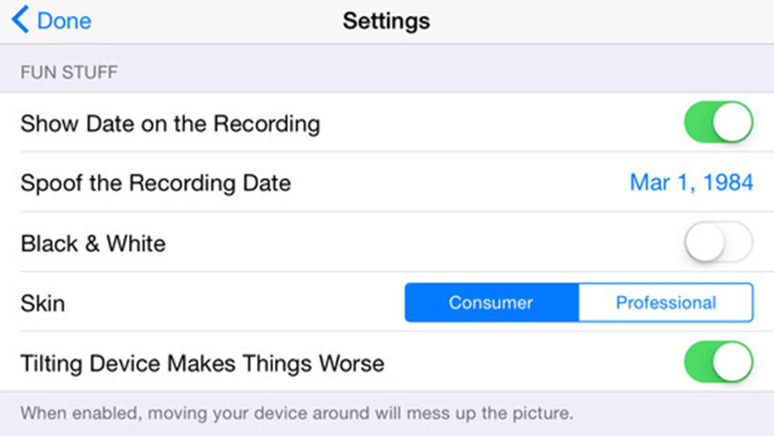Viewport: 774px width, 436px height.
Task: Disable Show Date on the Recording switch
Action: [718, 122]
